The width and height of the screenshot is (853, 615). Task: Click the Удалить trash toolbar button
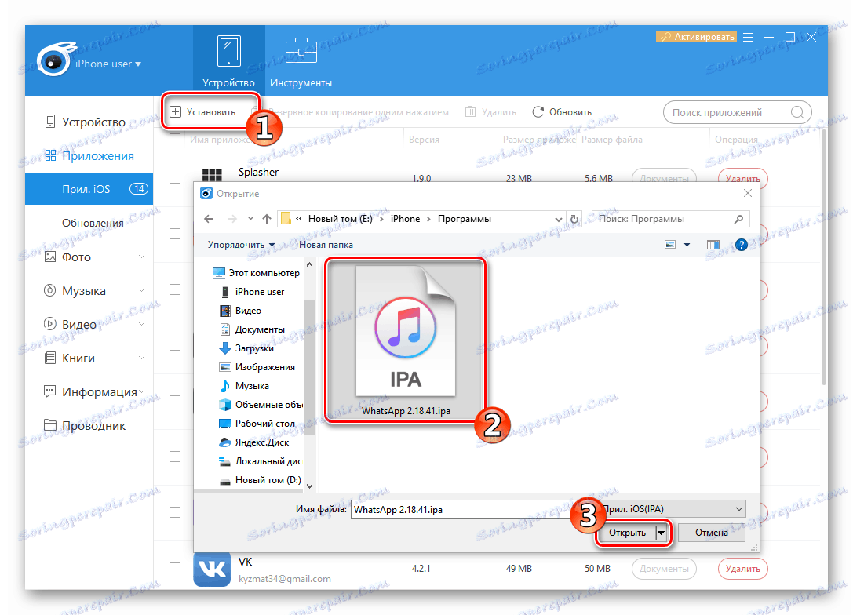(490, 112)
